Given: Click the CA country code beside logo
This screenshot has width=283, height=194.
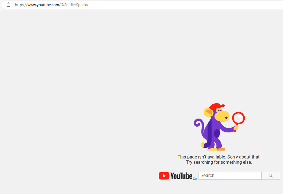Looking at the screenshot, I should click(195, 179).
